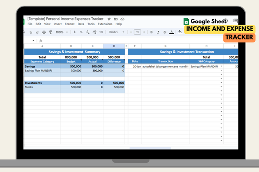Click the fx formula icon

pyautogui.click(x=41, y=41)
